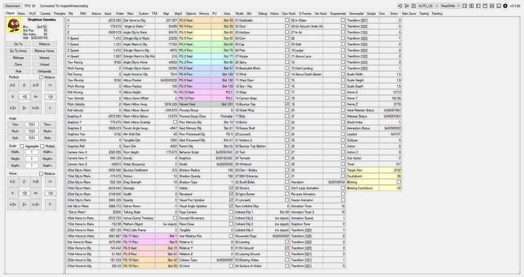Enable the Scale Multiply checkbox
This screenshot has width=524, height=277.
tap(42, 146)
